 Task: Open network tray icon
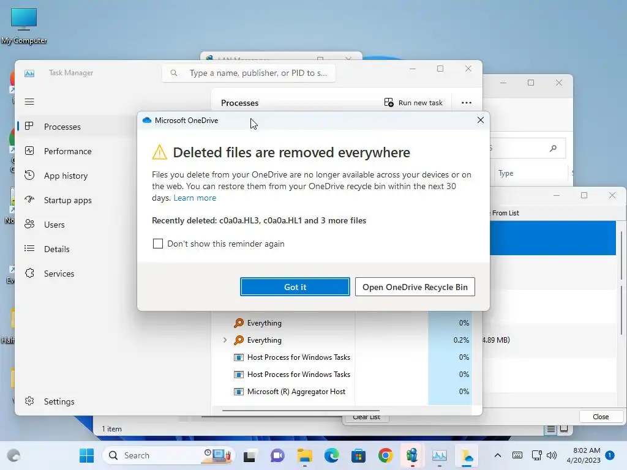(x=536, y=455)
